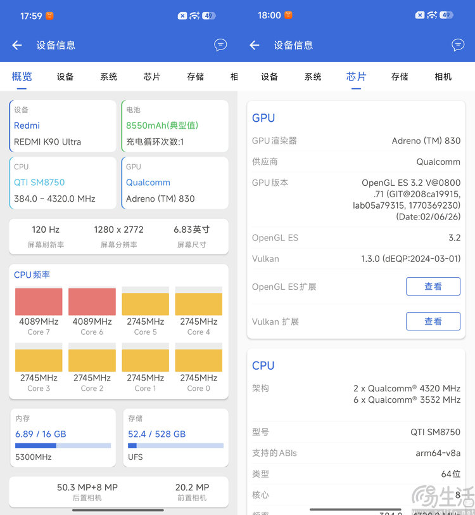Tap the Wi-Fi icon in left status bar

point(194,15)
